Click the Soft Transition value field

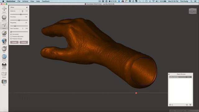pos(23,28)
